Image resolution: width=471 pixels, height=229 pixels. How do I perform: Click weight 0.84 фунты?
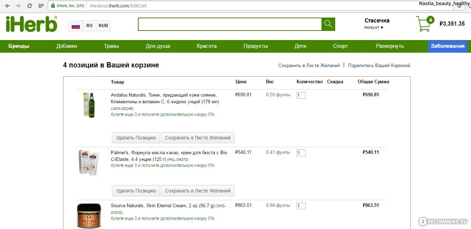pos(278,205)
